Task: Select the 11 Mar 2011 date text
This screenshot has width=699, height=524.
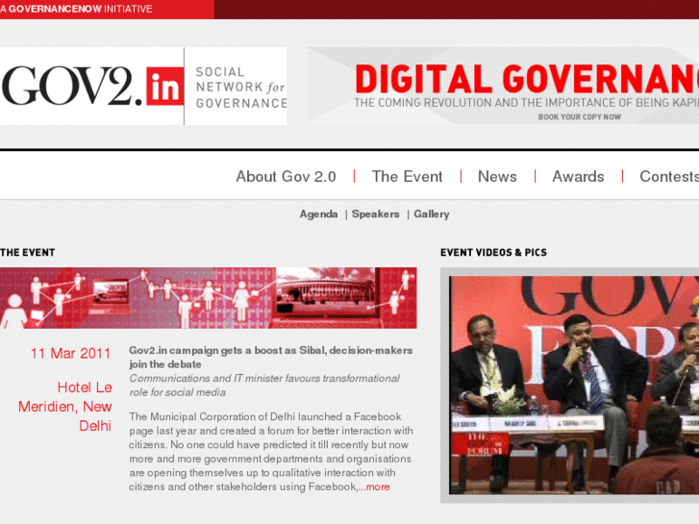Action: [70, 354]
